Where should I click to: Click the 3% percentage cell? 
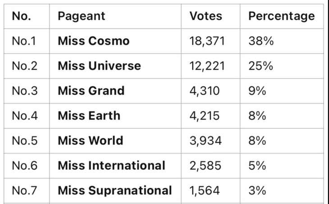pos(257,190)
